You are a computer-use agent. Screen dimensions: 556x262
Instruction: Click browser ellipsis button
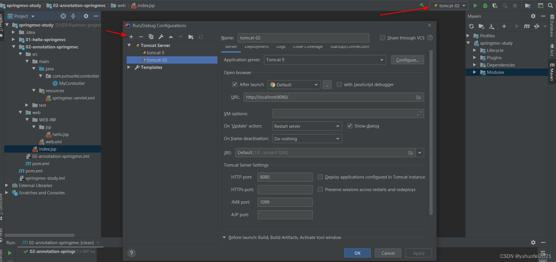(327, 85)
